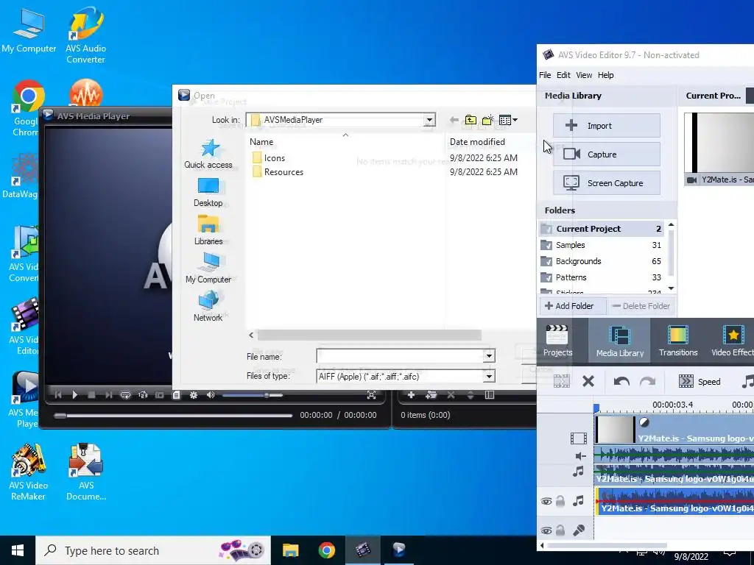Toggle shuffle order icon in AVS Media Player
This screenshot has width=754, height=565.
(x=143, y=395)
